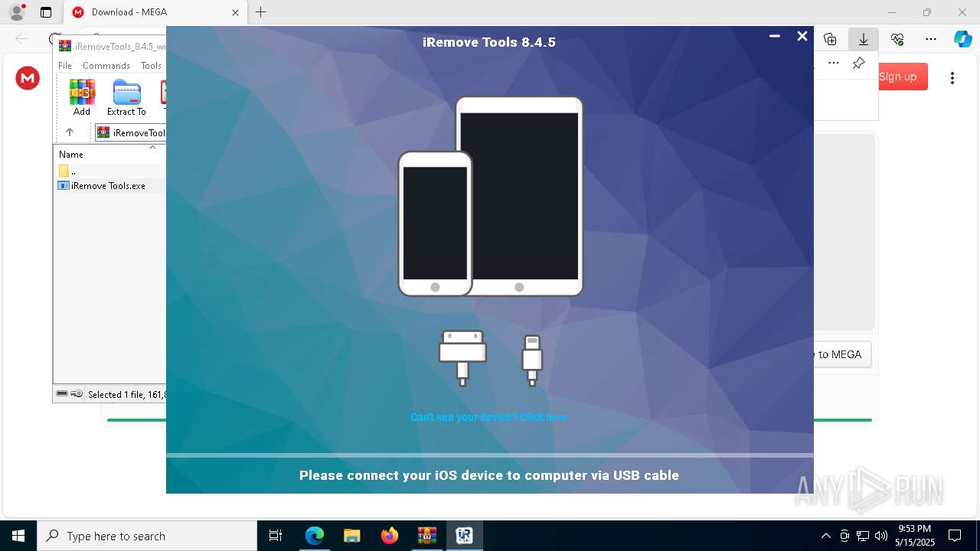Screen dimensions: 980x551
Task: Click the 'Can't see your device? Click here' link
Action: [x=489, y=417]
